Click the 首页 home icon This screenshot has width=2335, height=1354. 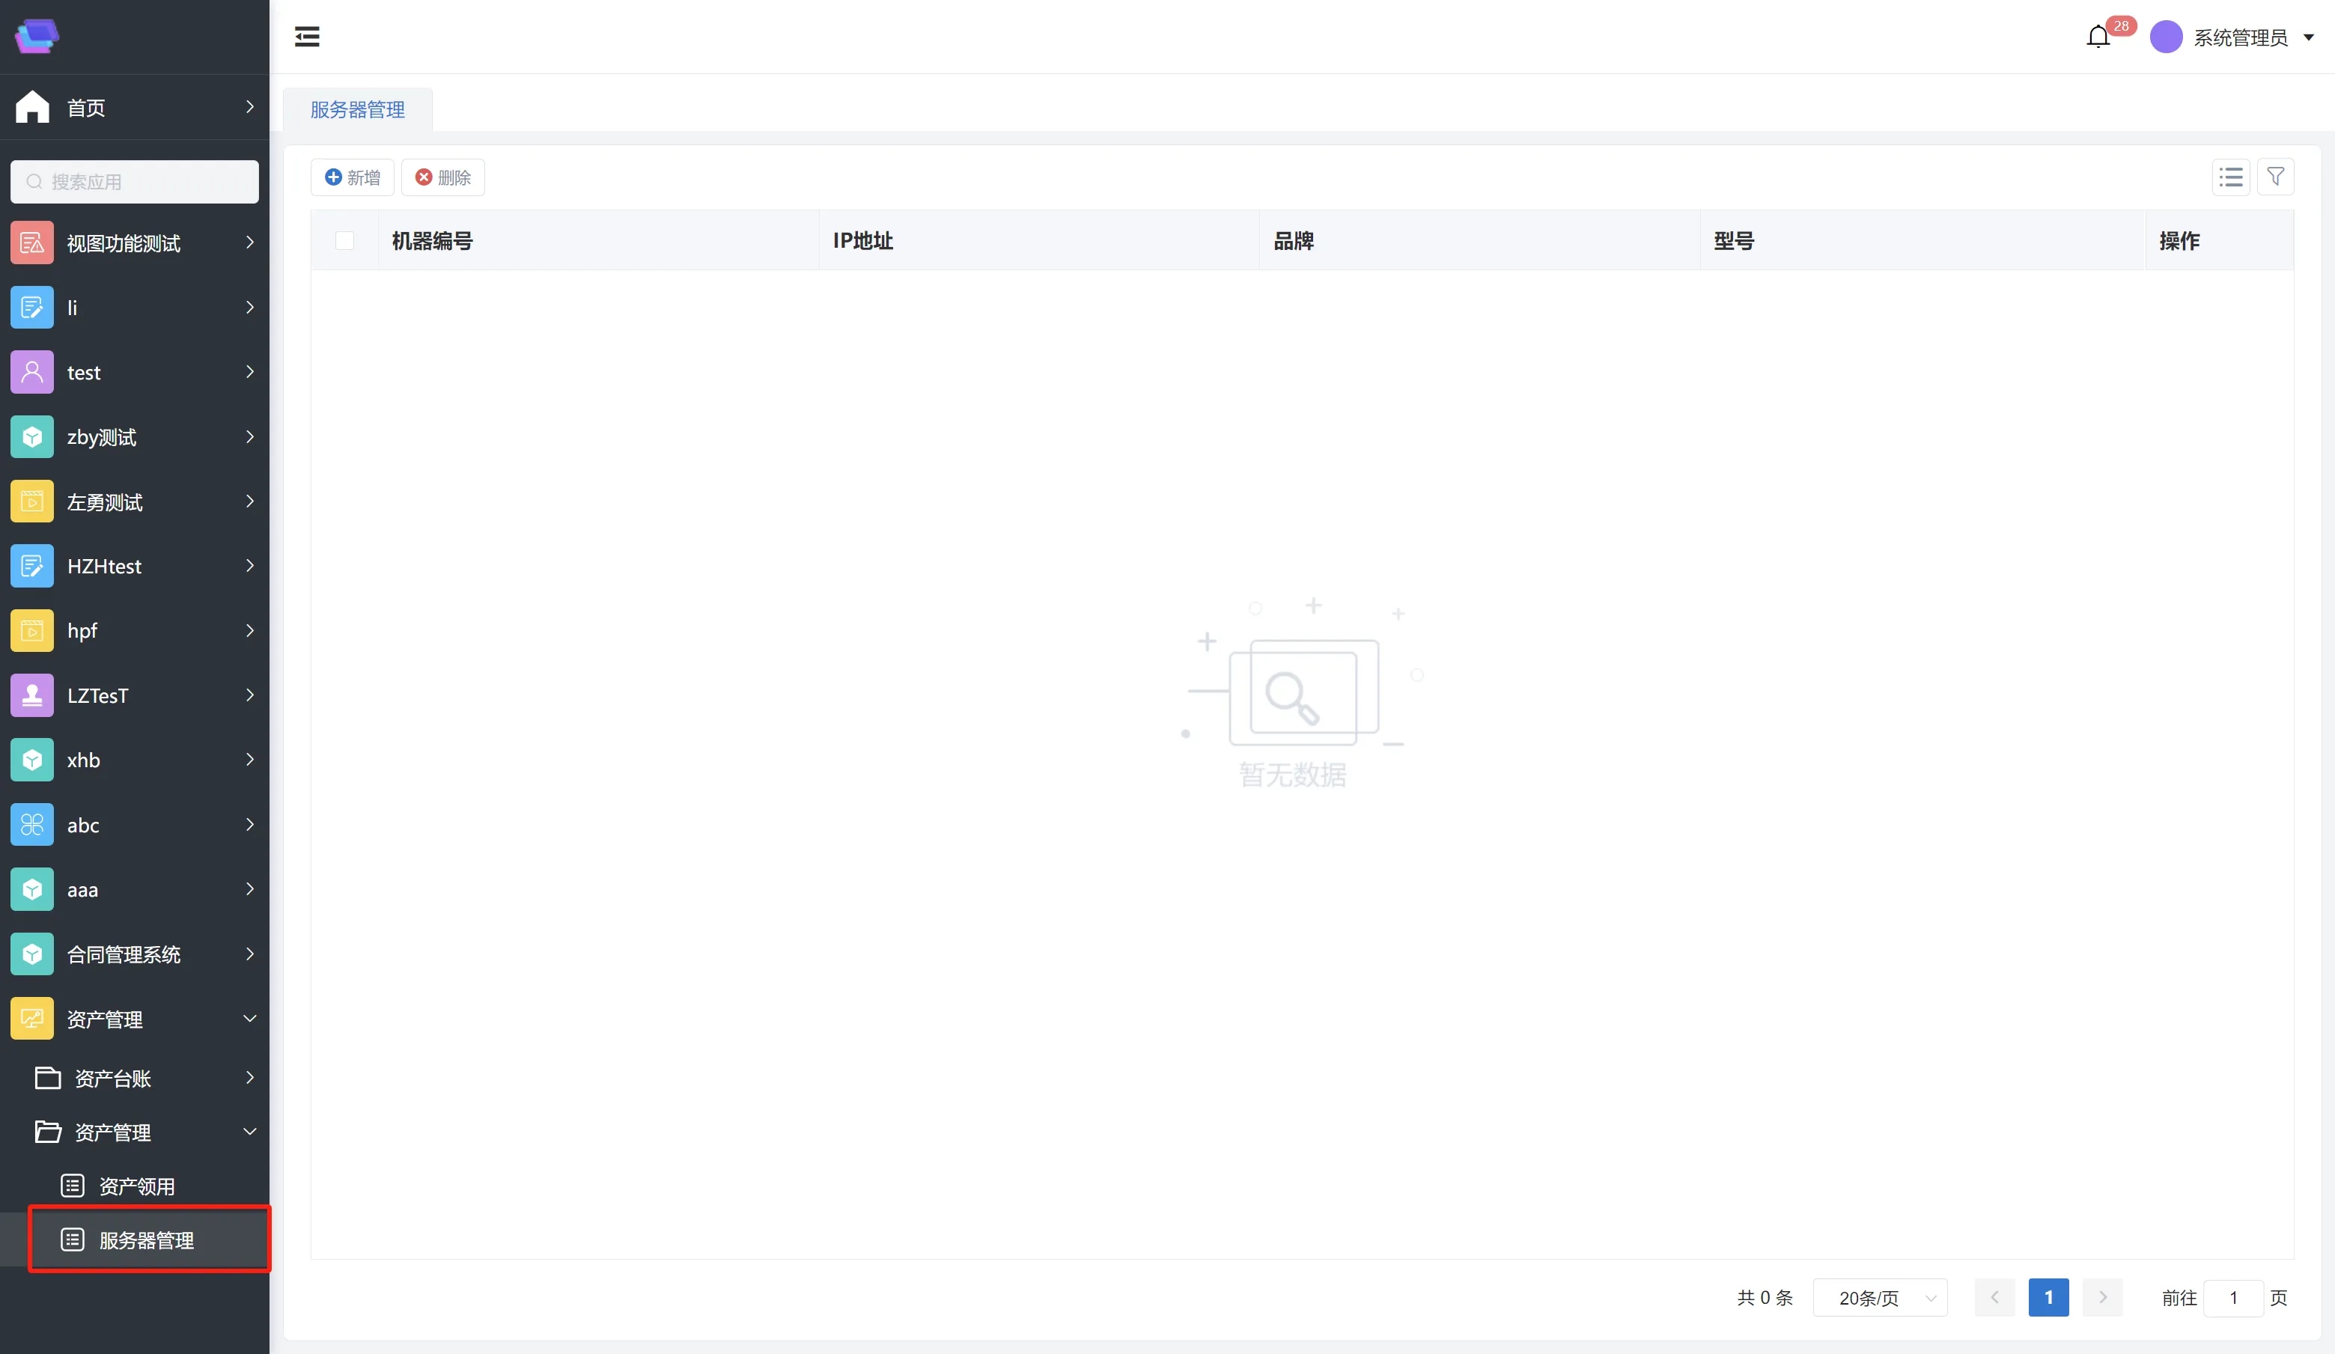tap(32, 108)
